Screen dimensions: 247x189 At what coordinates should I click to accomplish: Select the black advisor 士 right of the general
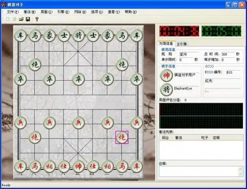[93, 36]
